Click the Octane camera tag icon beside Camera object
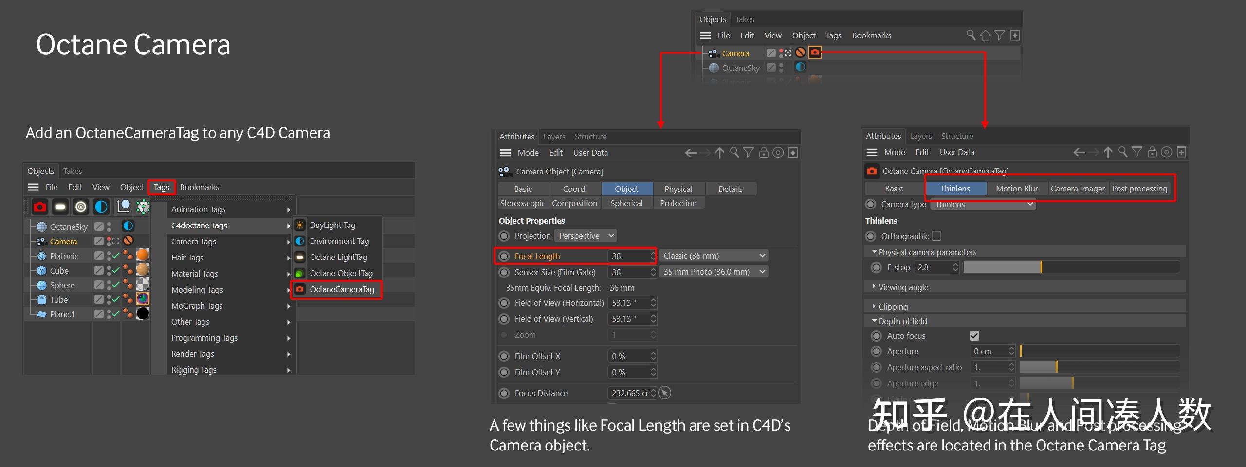The height and width of the screenshot is (467, 1246). click(815, 52)
